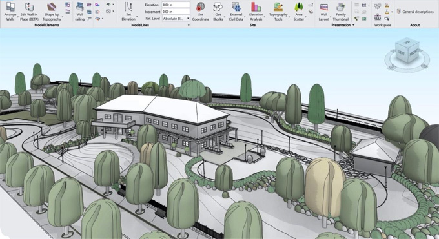
Task: Click the Site panel label
Action: tap(252, 25)
